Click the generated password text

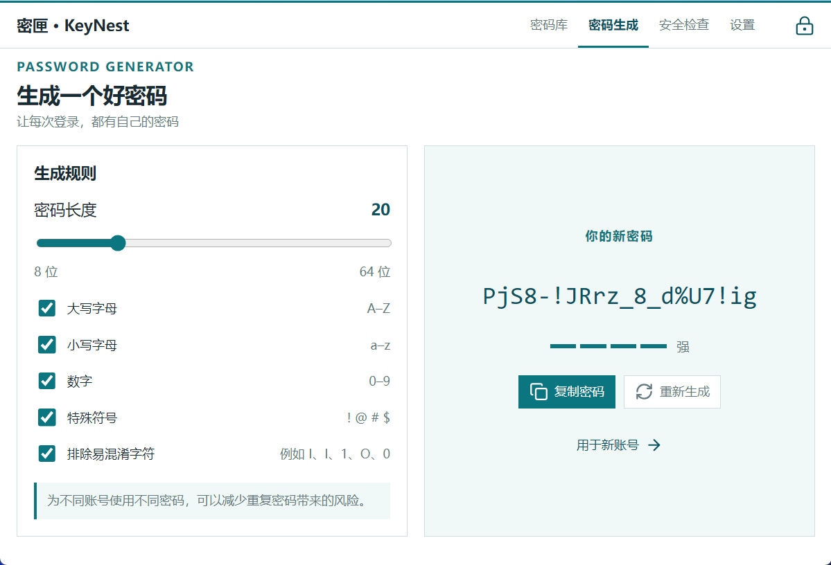tap(619, 296)
